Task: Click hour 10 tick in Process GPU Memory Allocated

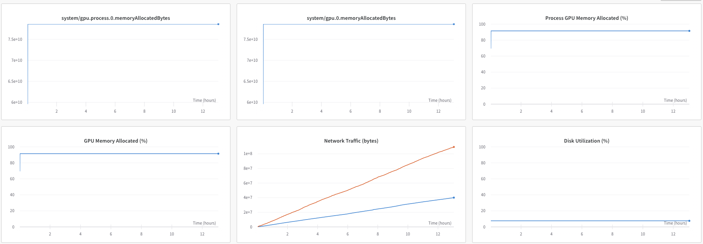Action: click(x=643, y=112)
